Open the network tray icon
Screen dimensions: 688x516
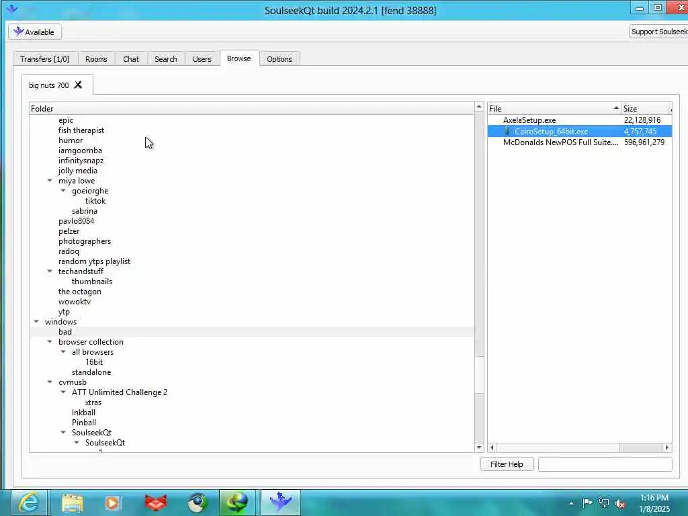coord(604,503)
